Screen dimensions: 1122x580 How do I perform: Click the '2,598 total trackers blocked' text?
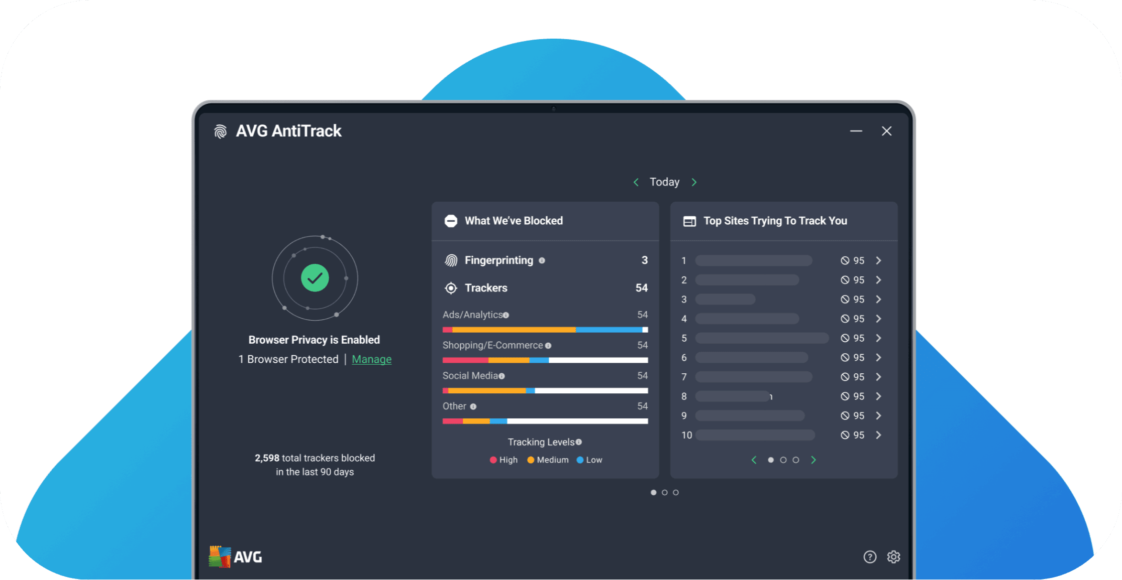pos(315,458)
